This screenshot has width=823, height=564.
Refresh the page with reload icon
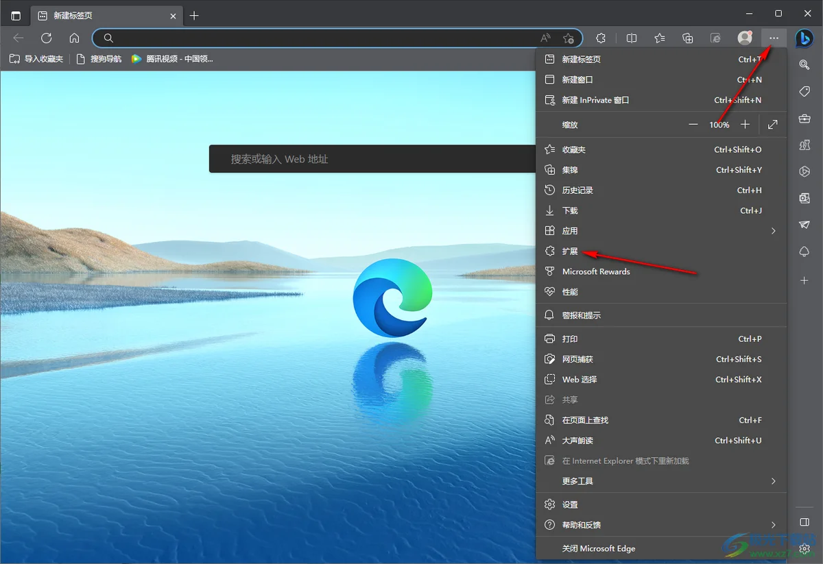(x=46, y=38)
